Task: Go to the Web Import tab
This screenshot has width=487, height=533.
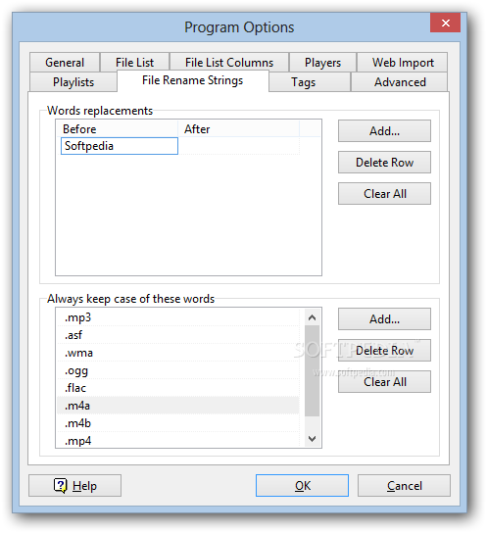Action: pyautogui.click(x=403, y=62)
